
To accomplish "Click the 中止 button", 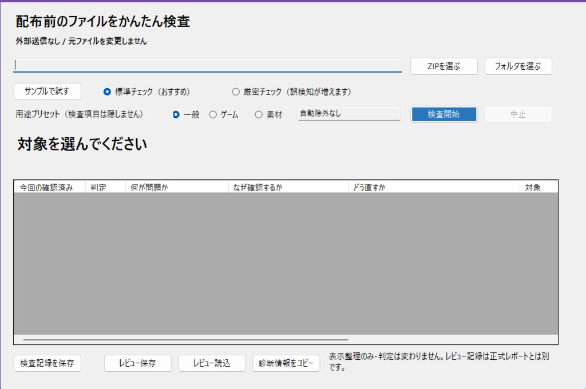I will coord(518,114).
